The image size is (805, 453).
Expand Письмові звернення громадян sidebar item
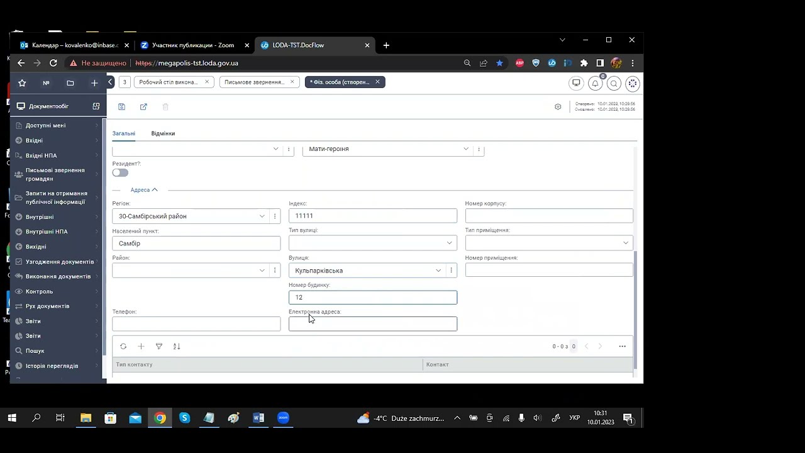click(x=57, y=174)
